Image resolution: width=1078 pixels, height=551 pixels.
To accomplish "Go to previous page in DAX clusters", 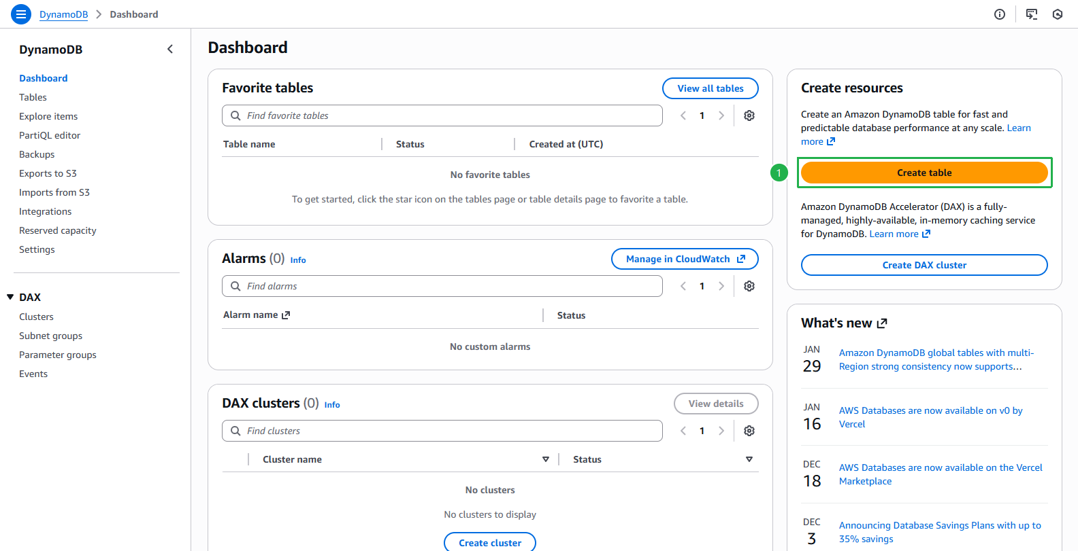I will coord(683,431).
